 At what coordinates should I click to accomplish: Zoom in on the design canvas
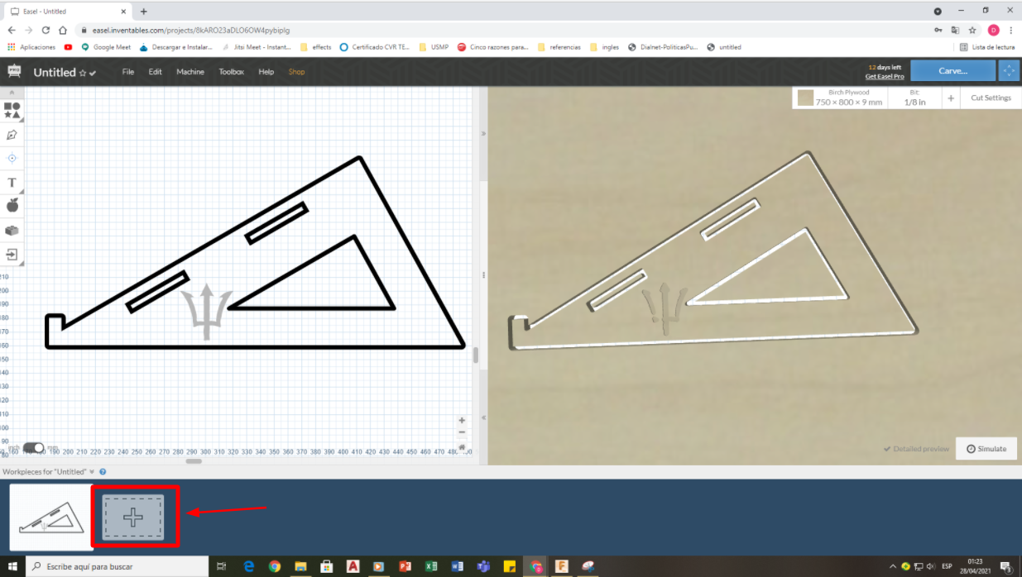click(x=462, y=420)
